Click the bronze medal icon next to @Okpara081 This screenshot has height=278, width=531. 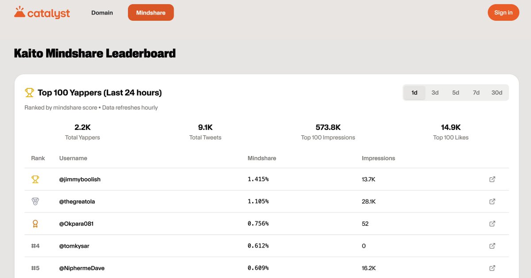pos(35,223)
